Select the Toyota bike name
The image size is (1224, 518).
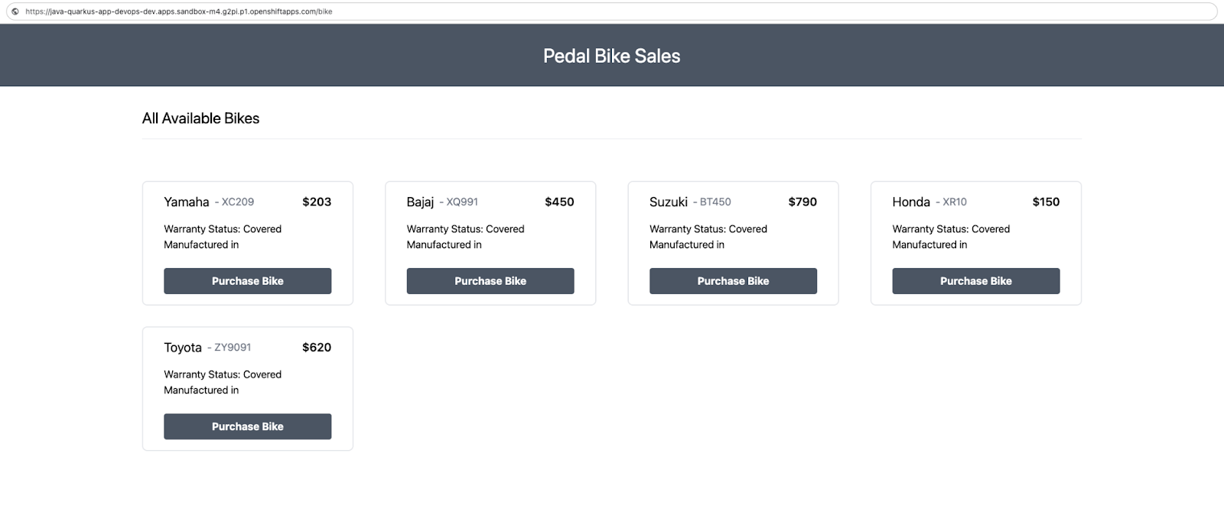[183, 348]
